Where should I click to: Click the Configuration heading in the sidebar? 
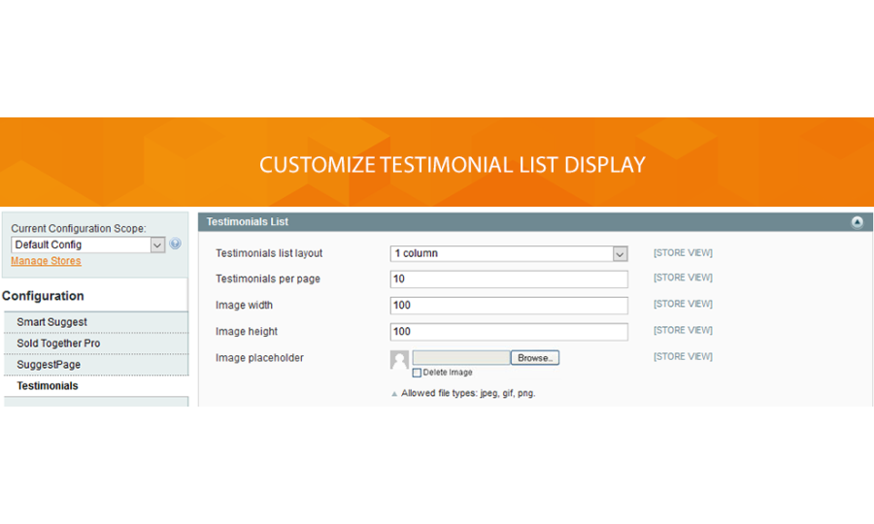[43, 296]
